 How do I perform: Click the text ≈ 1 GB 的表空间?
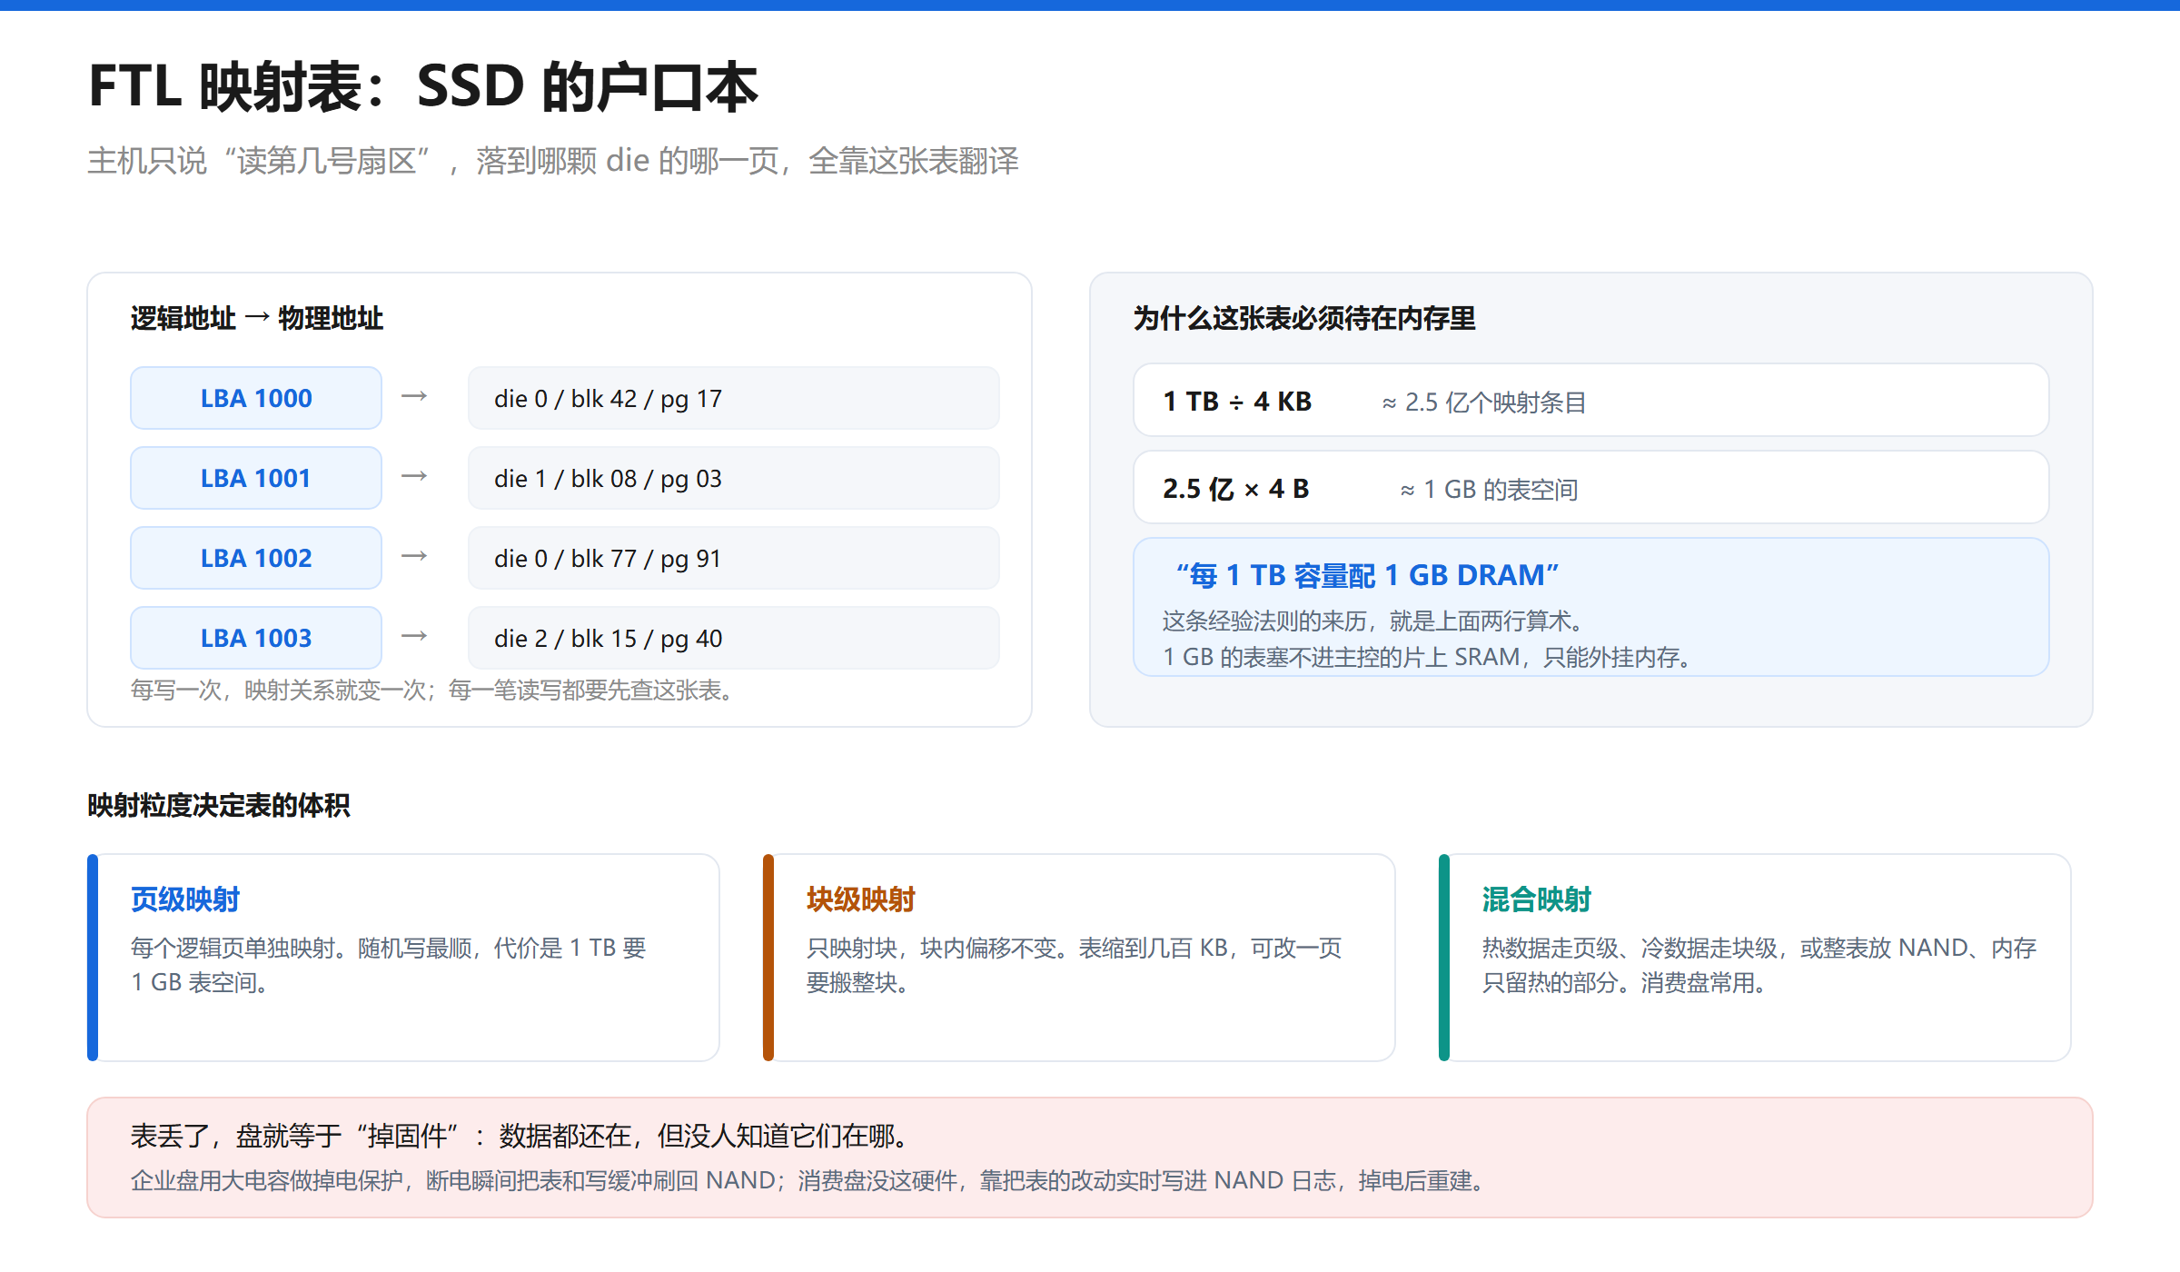(x=1489, y=490)
